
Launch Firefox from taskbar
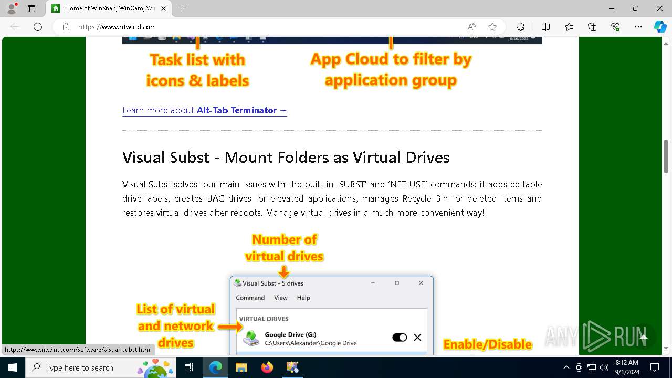coord(267,367)
